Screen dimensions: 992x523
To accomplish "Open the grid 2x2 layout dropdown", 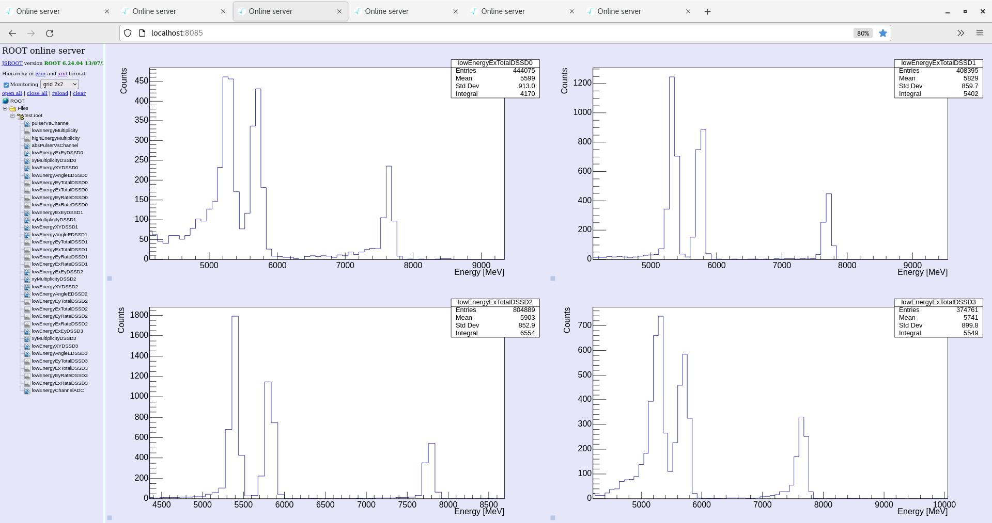I will tap(59, 84).
